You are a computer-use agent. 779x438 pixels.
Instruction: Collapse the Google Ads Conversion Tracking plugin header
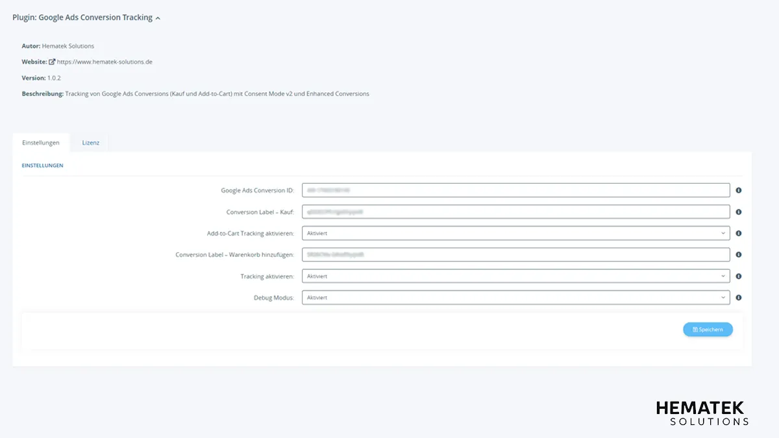click(x=86, y=18)
